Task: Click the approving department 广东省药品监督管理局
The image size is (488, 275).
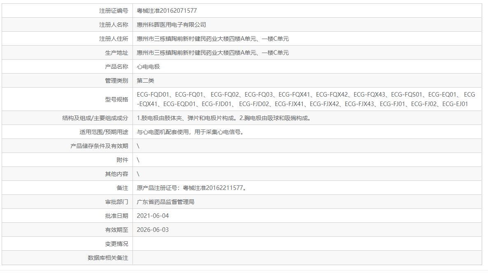Action: [165, 202]
